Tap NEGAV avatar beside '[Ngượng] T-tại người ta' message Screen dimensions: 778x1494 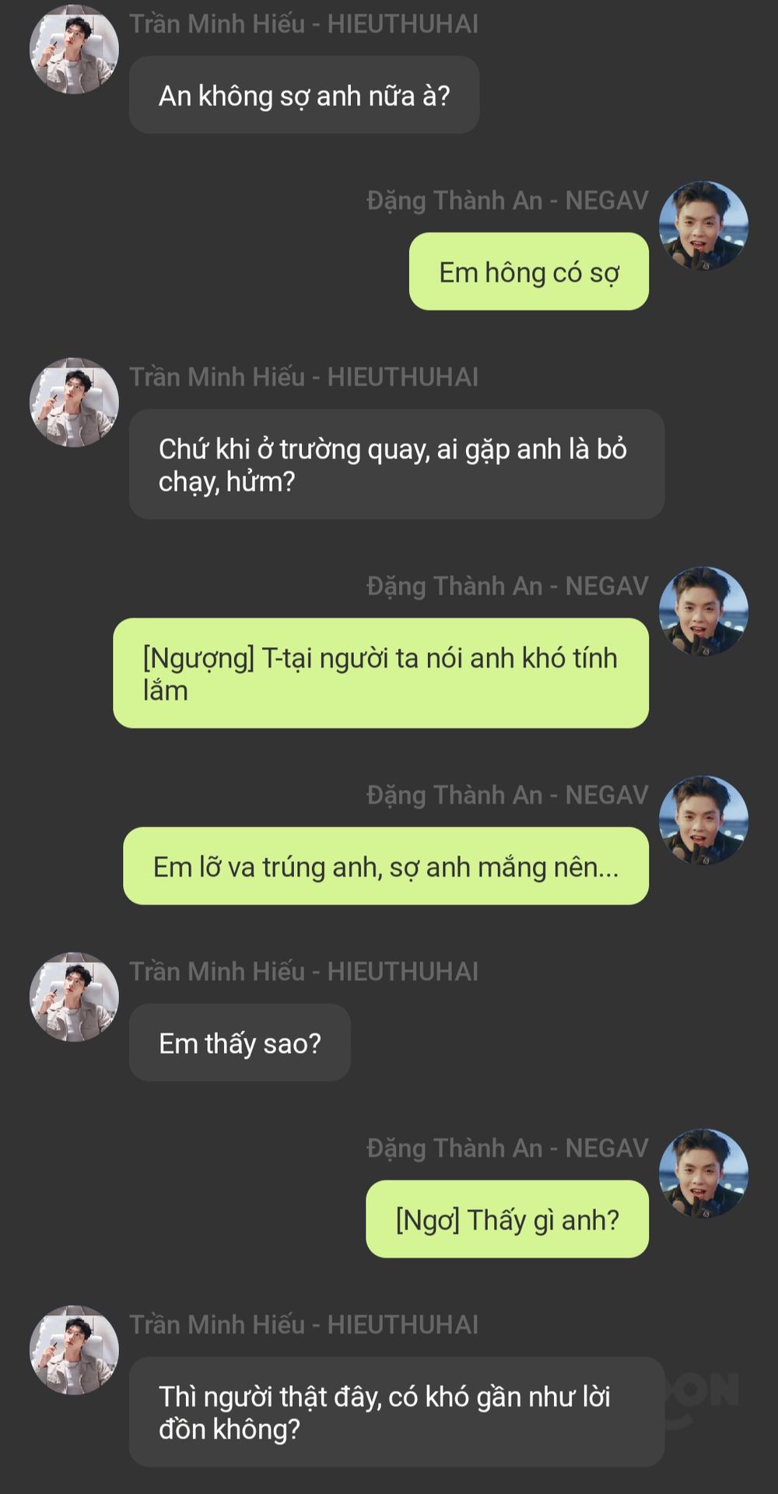pos(703,611)
